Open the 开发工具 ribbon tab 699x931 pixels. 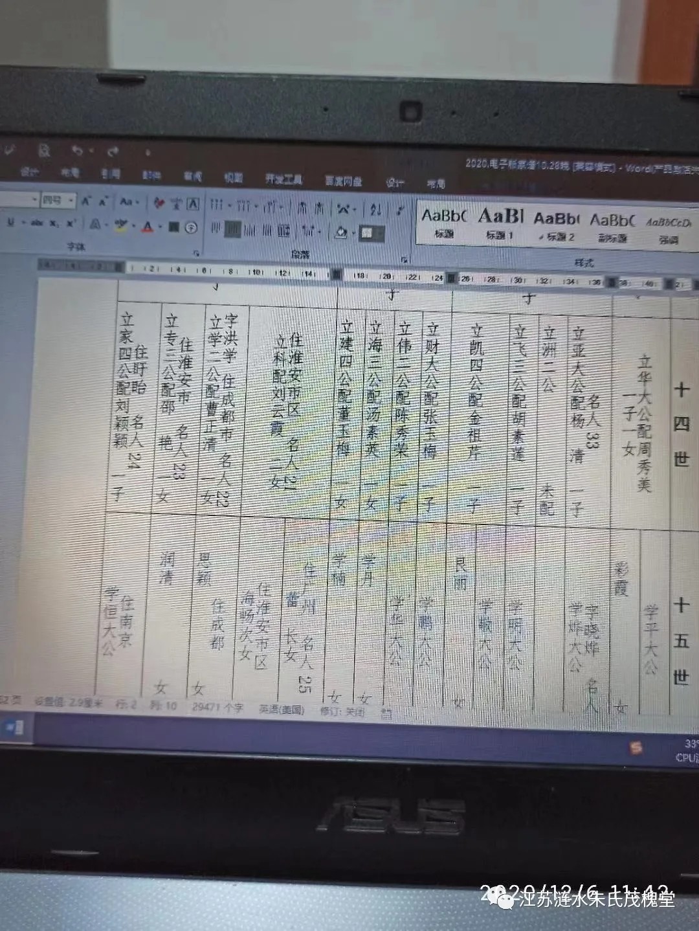tap(283, 179)
